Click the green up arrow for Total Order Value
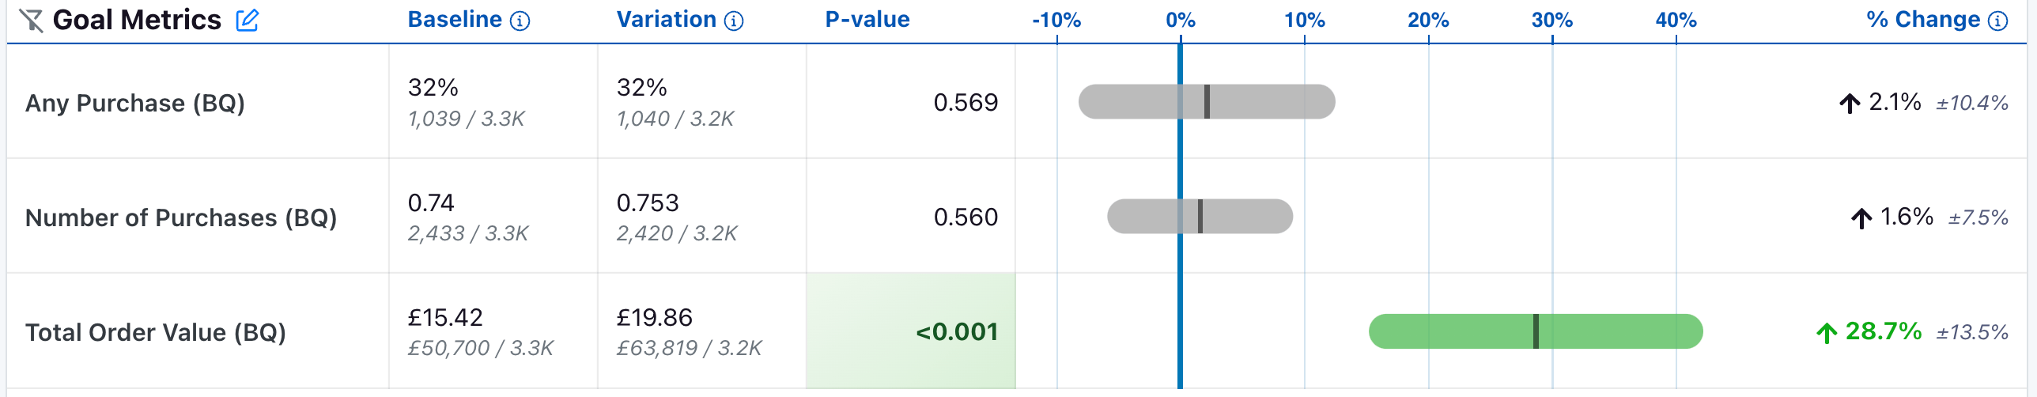Image resolution: width=2037 pixels, height=397 pixels. point(1826,333)
